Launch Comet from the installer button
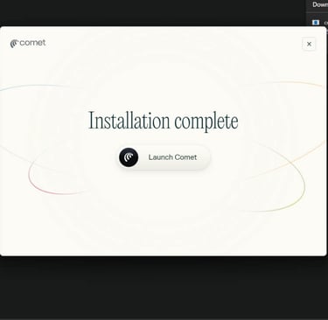The width and height of the screenshot is (328, 320). click(164, 157)
